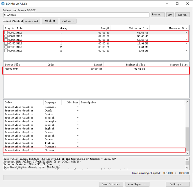193x187 pixels.
Task: Open the ISO source button
Action: (x=170, y=15)
